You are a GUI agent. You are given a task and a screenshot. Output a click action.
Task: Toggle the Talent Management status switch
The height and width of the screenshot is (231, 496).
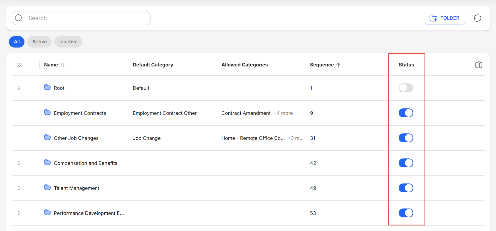(406, 188)
